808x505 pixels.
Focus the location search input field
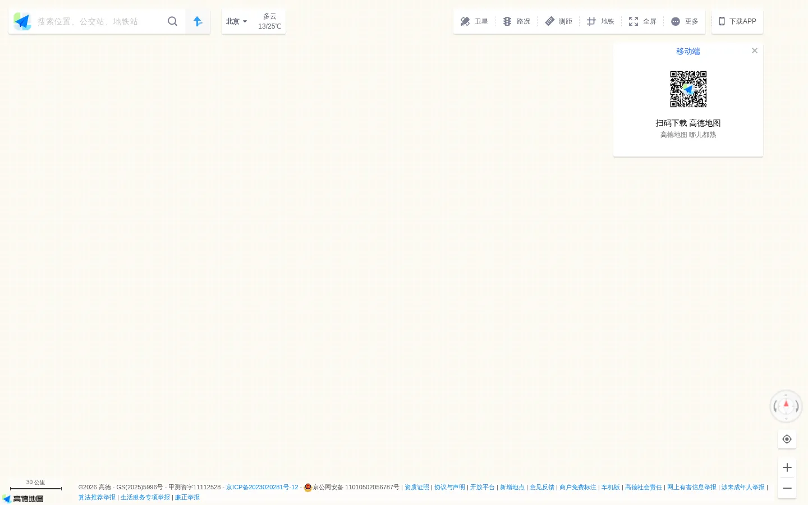coord(98,21)
